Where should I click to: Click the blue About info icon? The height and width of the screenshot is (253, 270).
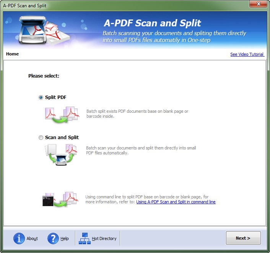tap(19, 238)
